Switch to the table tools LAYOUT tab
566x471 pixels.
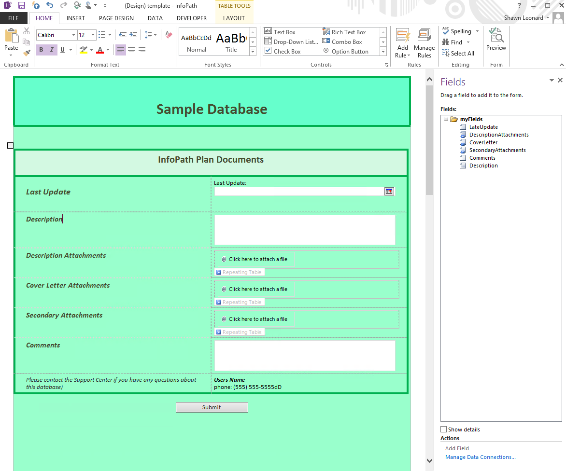[x=234, y=18]
